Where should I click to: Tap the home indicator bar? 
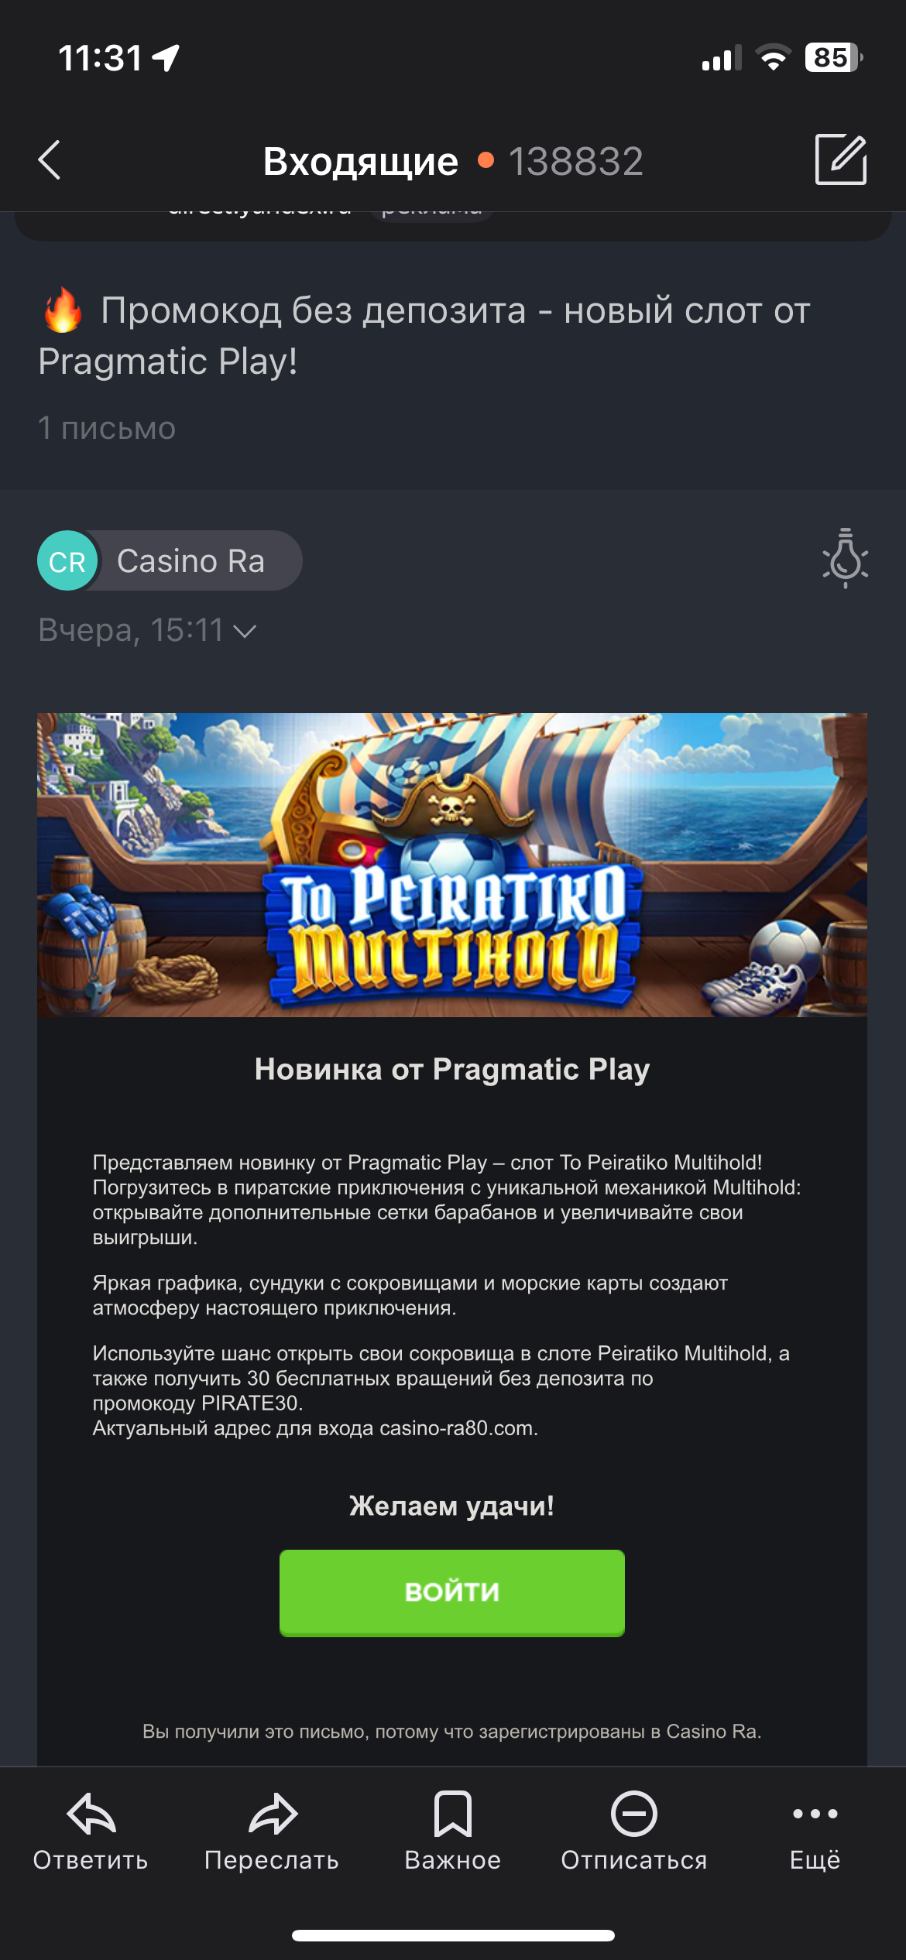click(x=453, y=1936)
